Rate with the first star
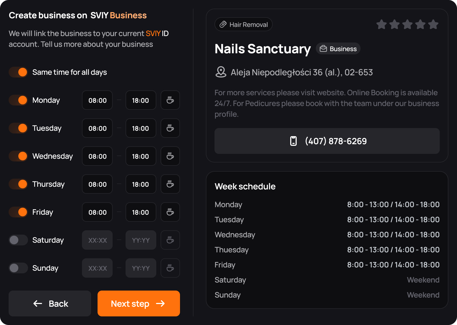 382,24
